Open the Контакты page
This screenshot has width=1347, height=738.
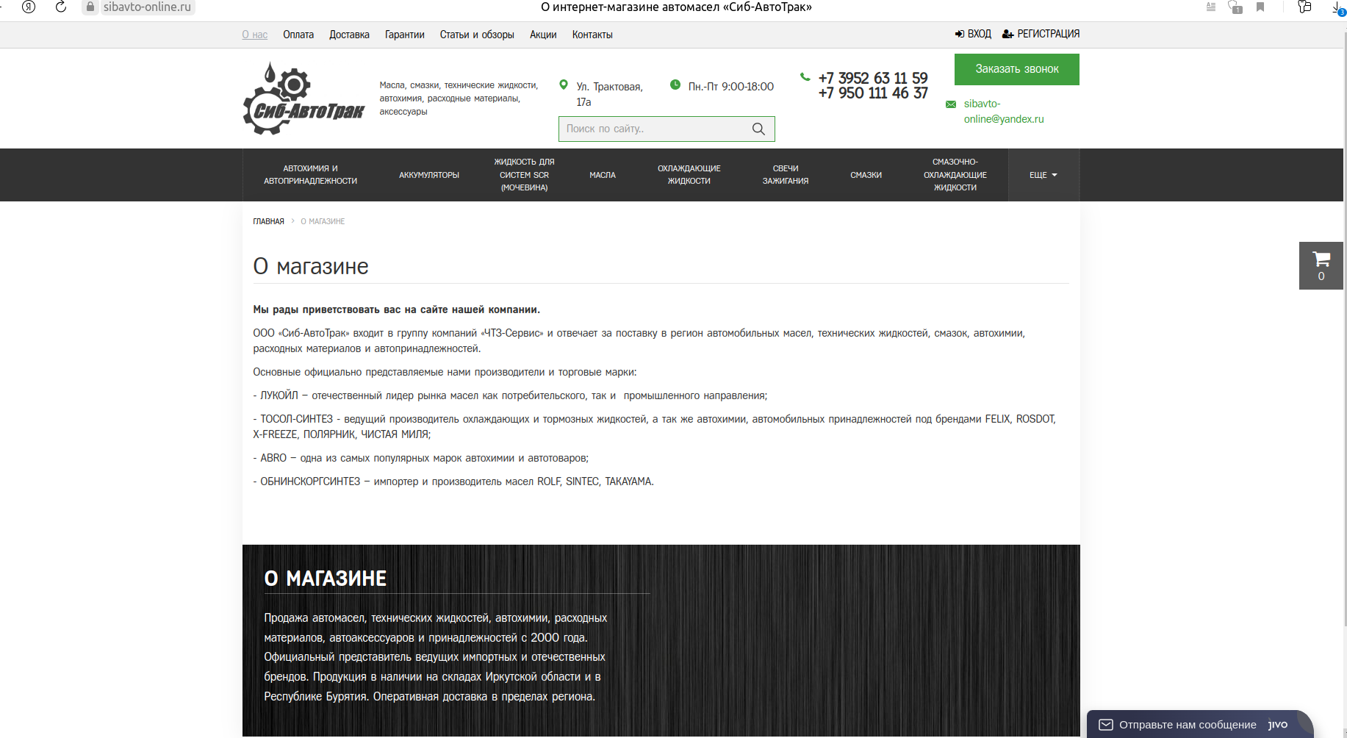coord(592,35)
